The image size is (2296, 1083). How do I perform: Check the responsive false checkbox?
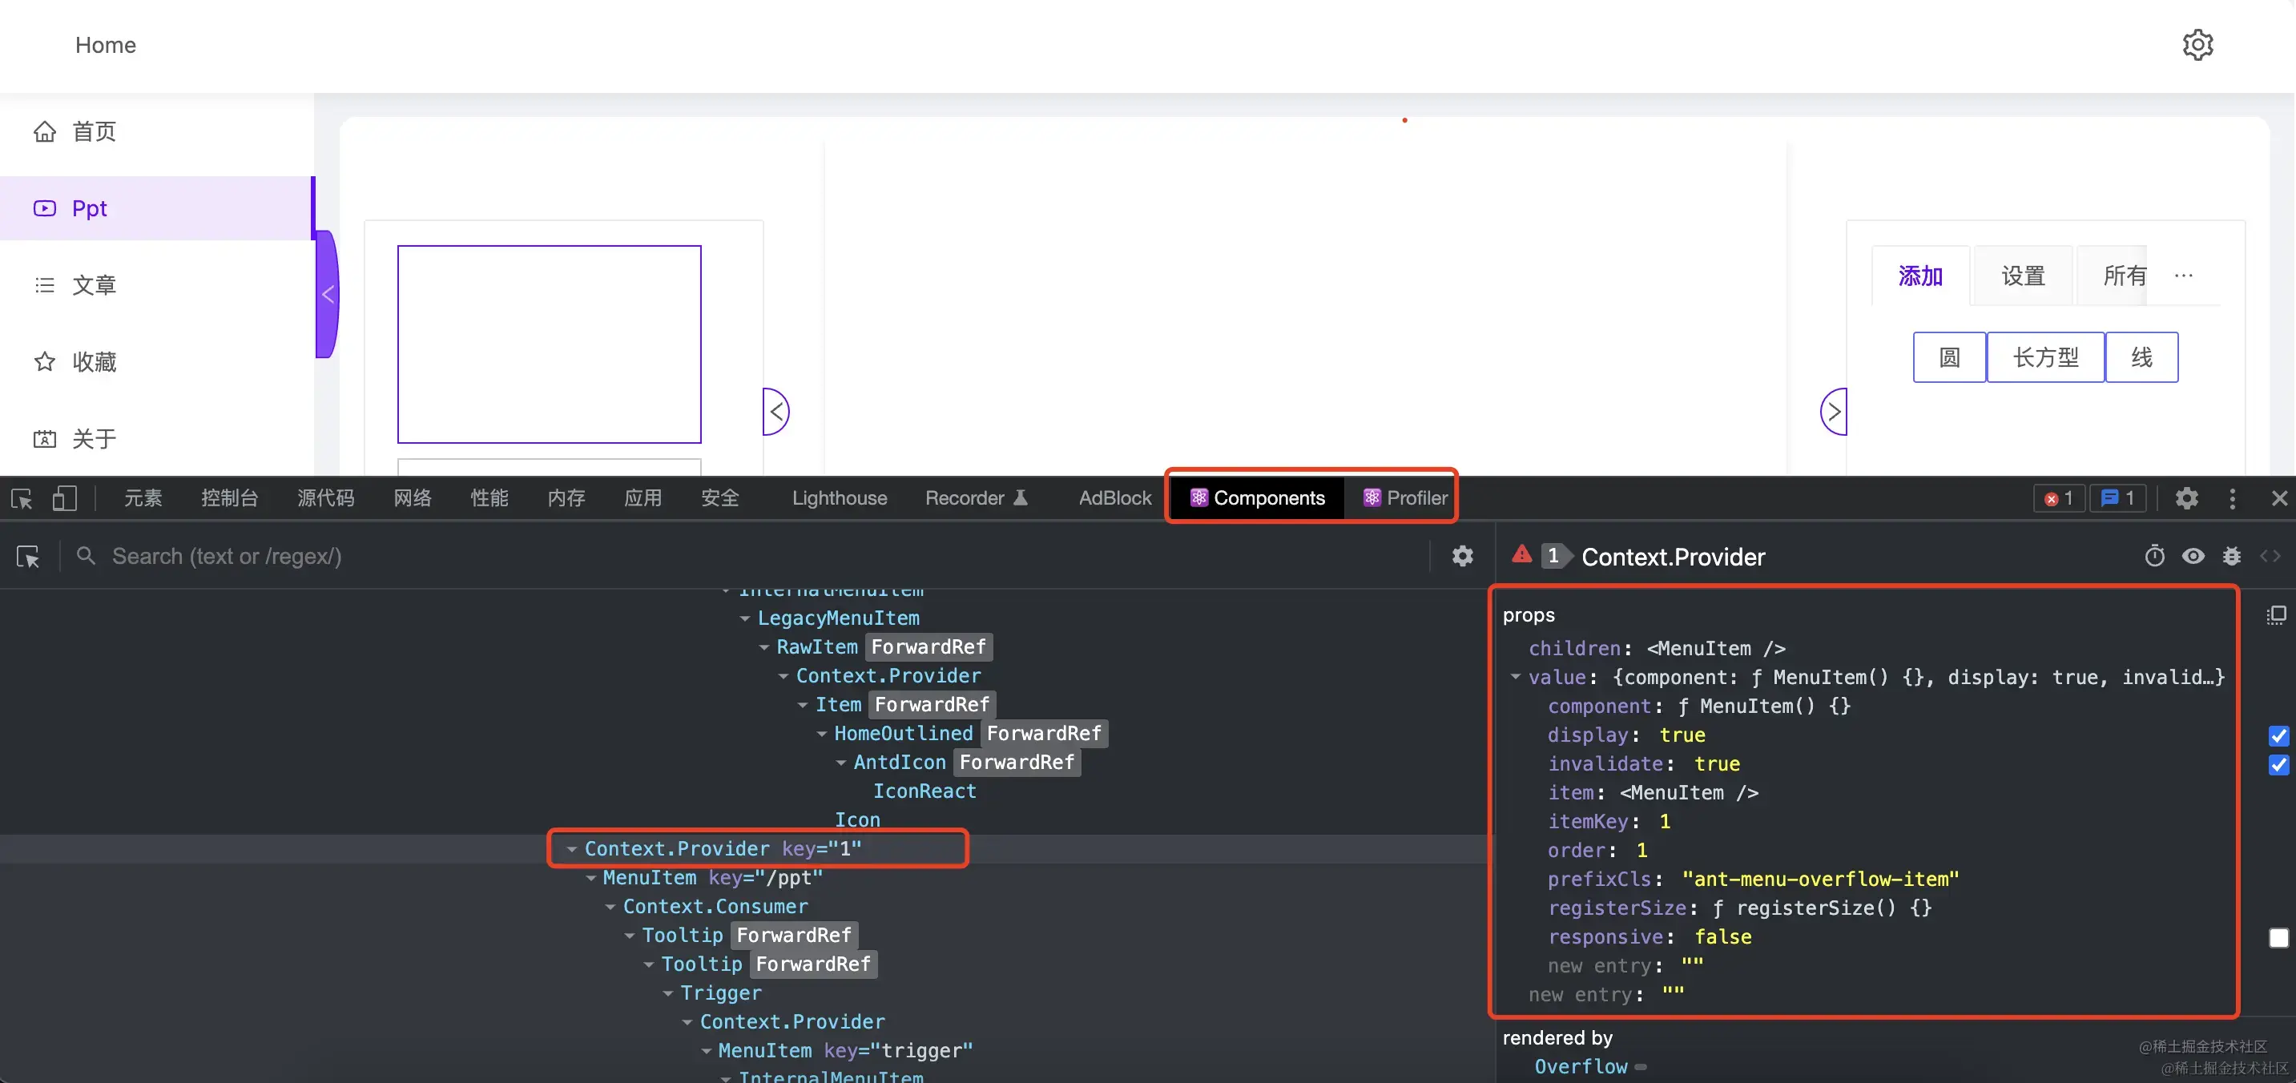click(2278, 938)
